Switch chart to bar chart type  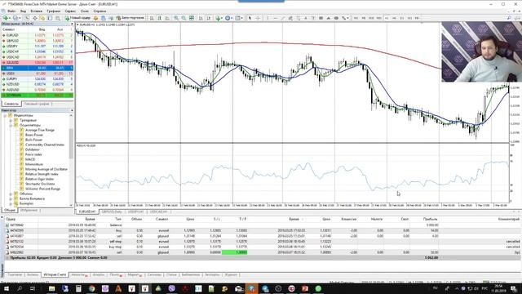pyautogui.click(x=152, y=18)
